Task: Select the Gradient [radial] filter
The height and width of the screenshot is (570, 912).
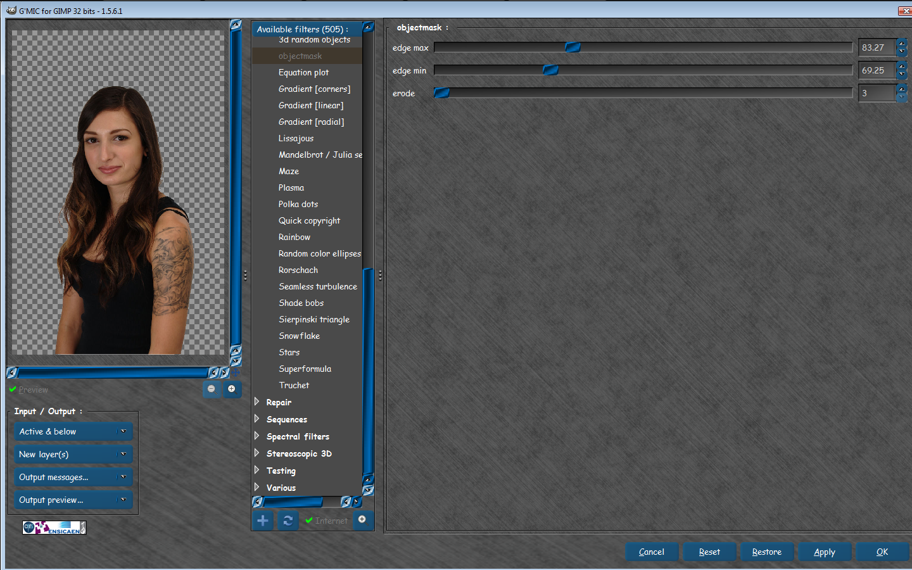Action: click(x=311, y=122)
